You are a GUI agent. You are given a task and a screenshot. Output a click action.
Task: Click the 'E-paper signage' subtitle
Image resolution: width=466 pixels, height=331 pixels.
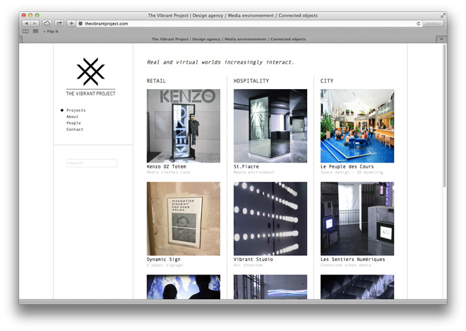[165, 265]
